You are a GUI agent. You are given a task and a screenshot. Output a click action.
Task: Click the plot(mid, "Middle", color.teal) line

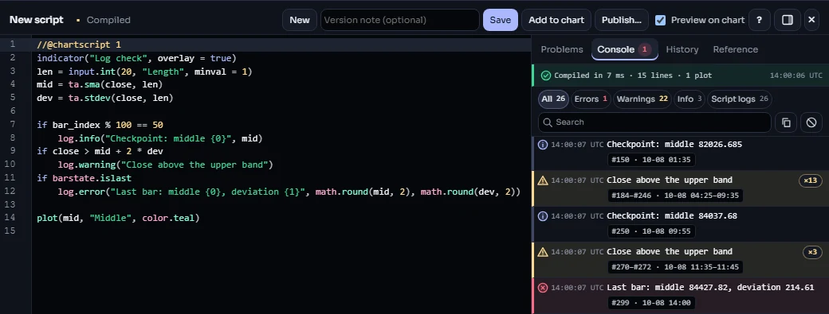(119, 218)
